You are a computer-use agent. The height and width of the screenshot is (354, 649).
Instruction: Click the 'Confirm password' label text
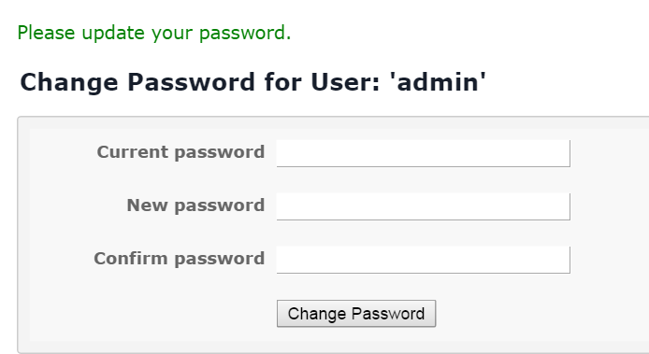coord(179,260)
